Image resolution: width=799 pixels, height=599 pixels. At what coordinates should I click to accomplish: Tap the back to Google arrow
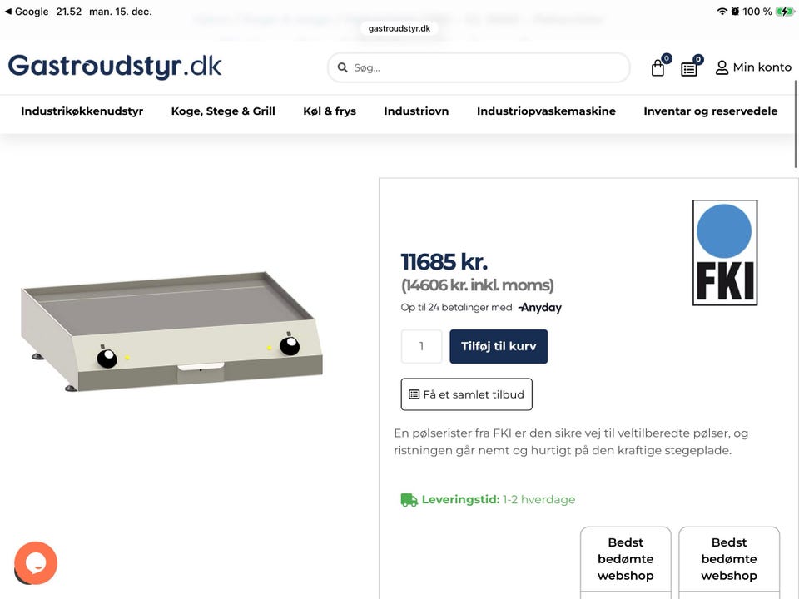[8, 11]
